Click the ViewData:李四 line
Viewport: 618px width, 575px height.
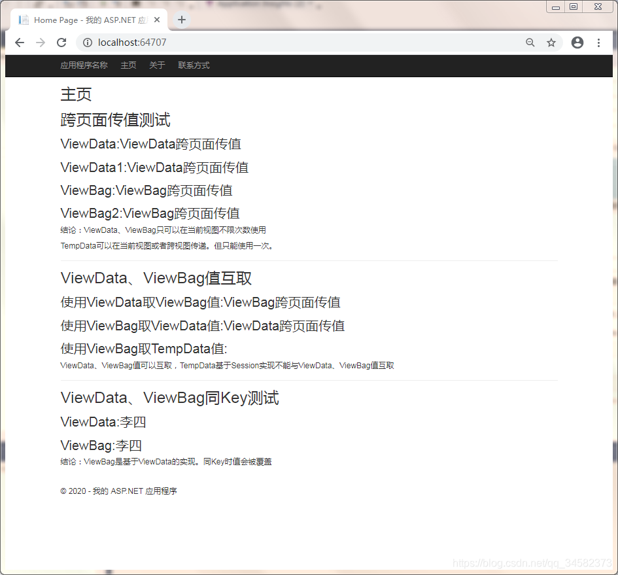pos(103,422)
